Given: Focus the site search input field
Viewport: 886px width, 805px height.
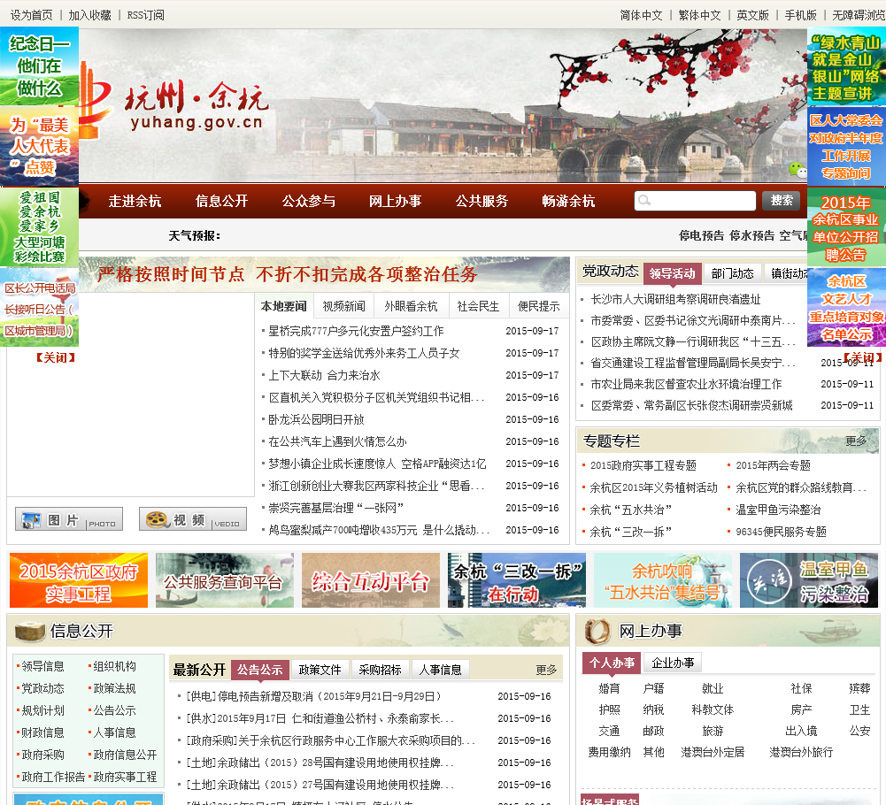Looking at the screenshot, I should click(695, 201).
